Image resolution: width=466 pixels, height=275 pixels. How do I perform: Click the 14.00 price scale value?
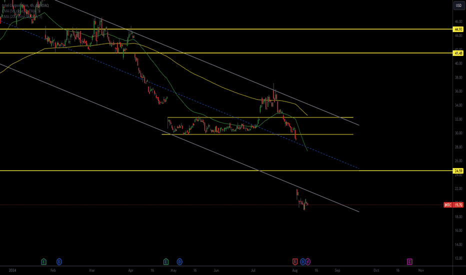[x=458, y=244]
